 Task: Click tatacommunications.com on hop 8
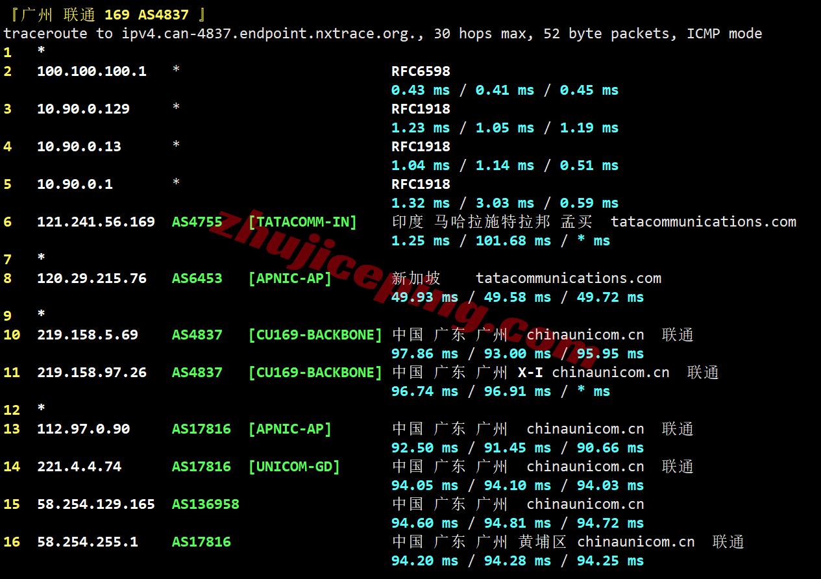pos(569,278)
